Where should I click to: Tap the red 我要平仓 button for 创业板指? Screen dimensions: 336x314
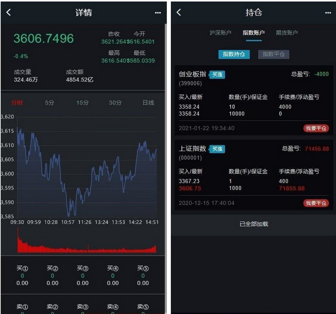[x=315, y=129]
